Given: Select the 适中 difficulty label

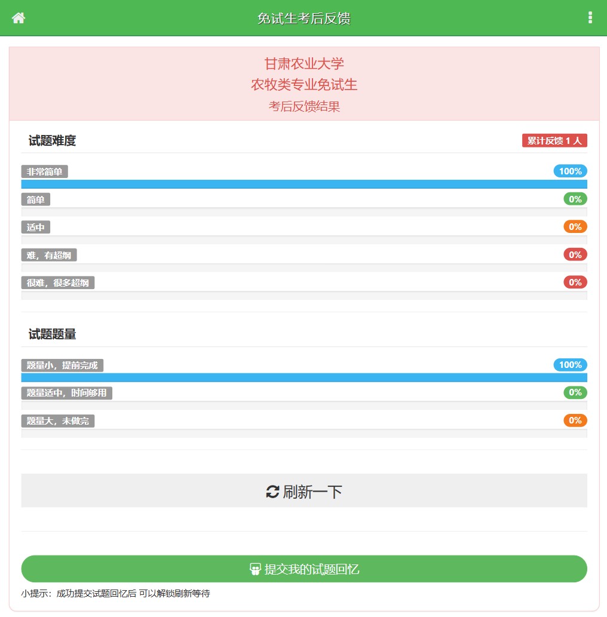Looking at the screenshot, I should pyautogui.click(x=35, y=227).
